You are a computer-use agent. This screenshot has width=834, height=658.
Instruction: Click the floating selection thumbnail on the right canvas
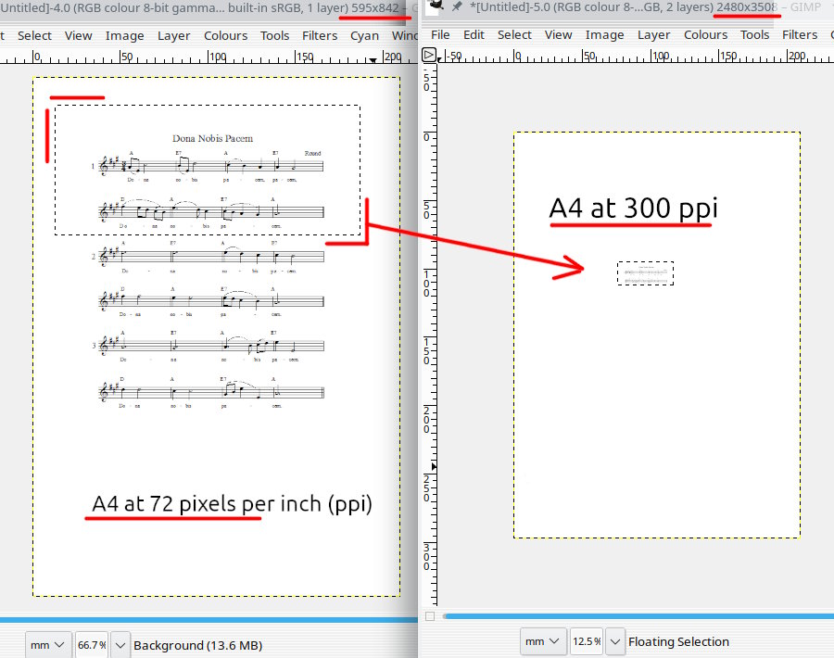[645, 273]
